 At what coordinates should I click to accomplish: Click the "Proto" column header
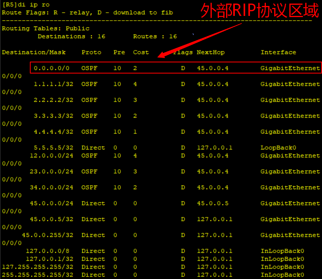[92, 52]
